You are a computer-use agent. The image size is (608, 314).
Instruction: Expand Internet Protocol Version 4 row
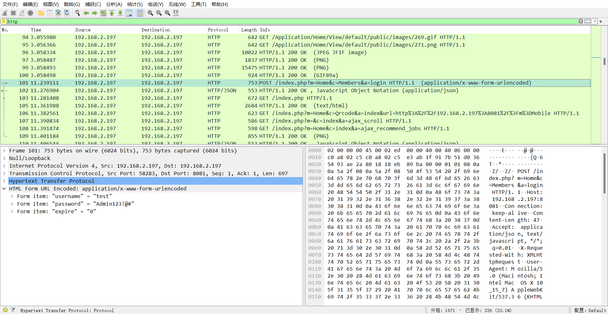pos(4,166)
